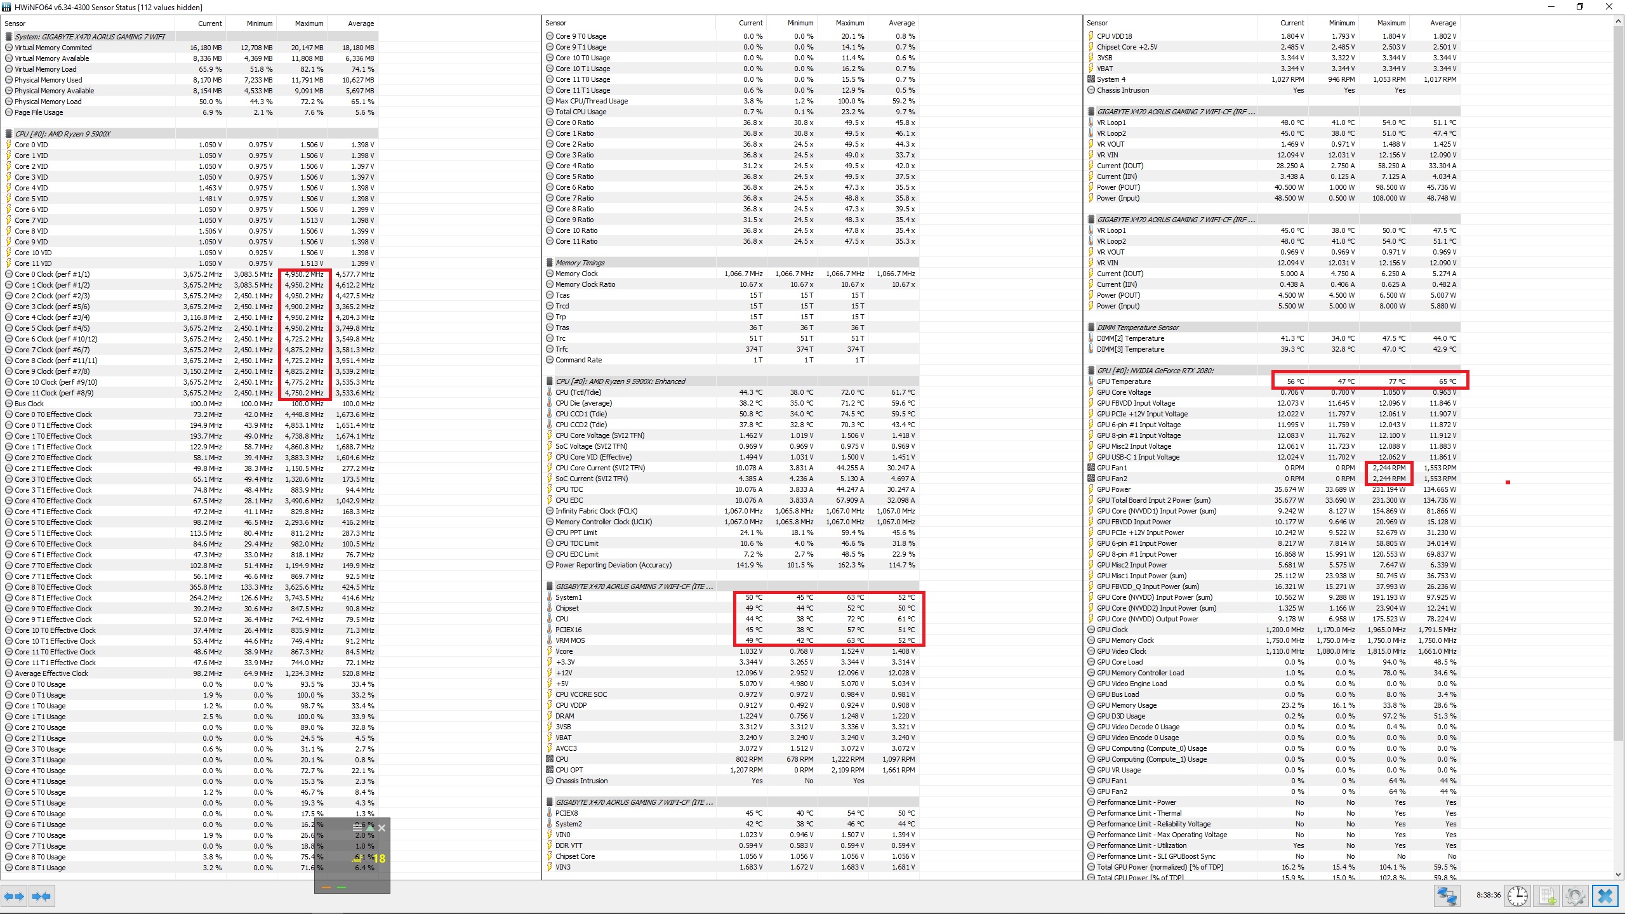1625x914 pixels.
Task: Start logging with the sheet-plus icon
Action: [x=1548, y=896]
